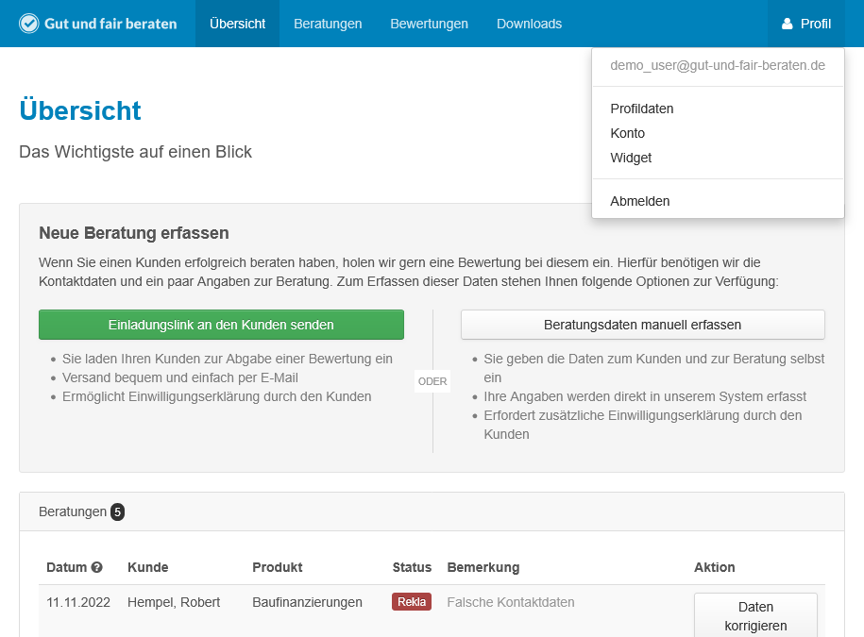864x637 pixels.
Task: Select Profildaten from the profile menu
Action: click(x=642, y=109)
